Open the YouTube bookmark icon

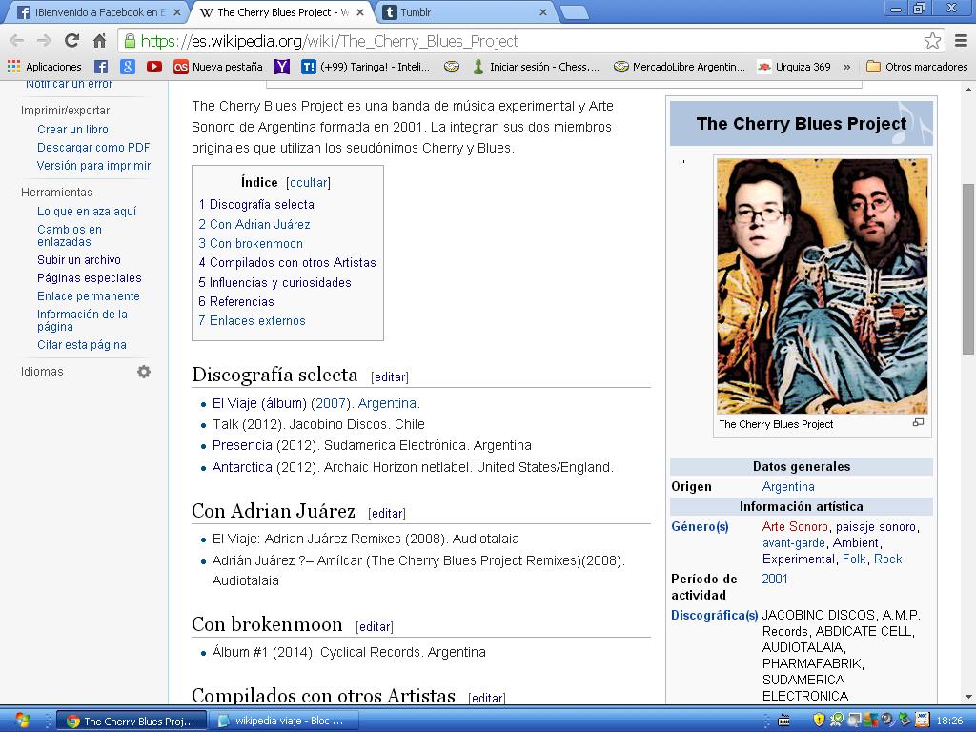pyautogui.click(x=154, y=67)
